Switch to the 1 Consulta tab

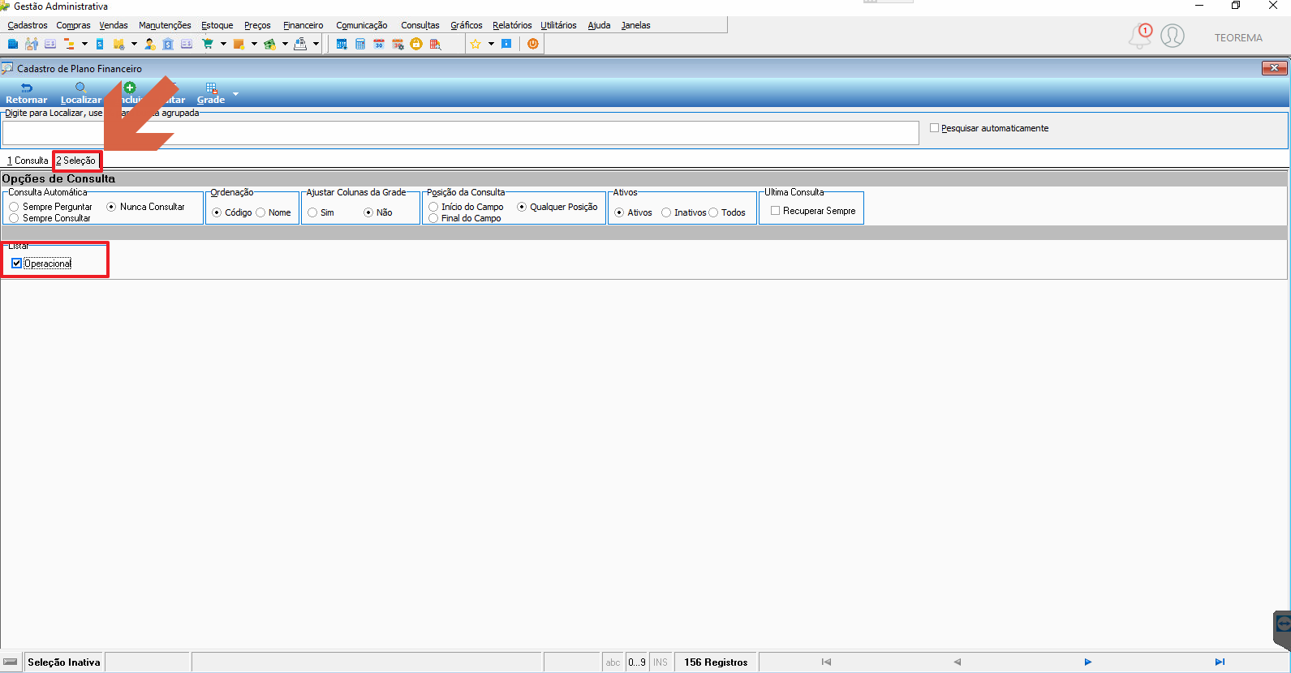point(28,161)
